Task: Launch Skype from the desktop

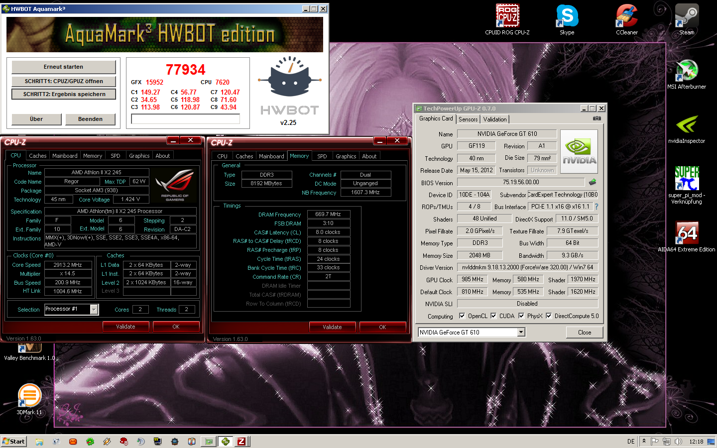Action: pos(567,19)
